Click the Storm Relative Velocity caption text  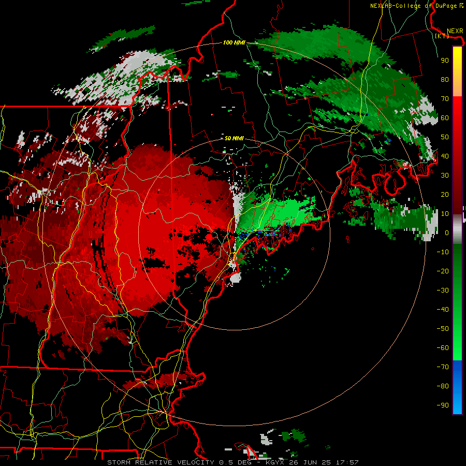(x=232, y=462)
